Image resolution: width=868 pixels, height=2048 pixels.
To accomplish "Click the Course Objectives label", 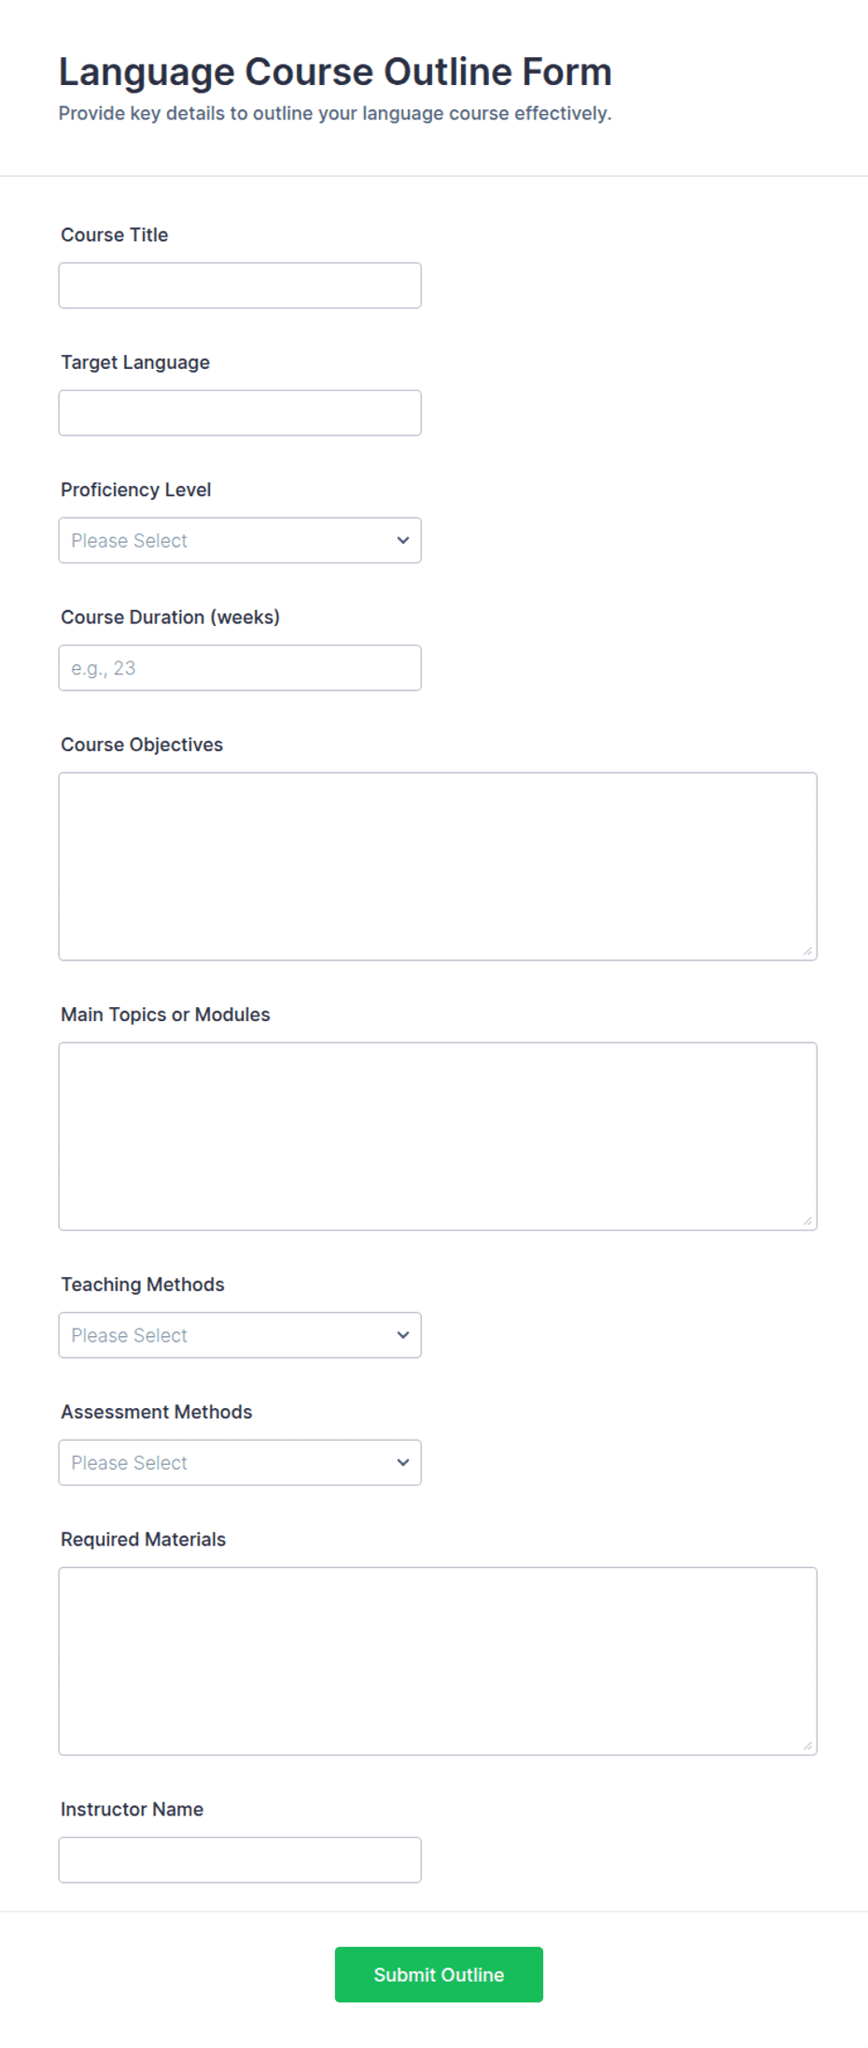I will 142,745.
